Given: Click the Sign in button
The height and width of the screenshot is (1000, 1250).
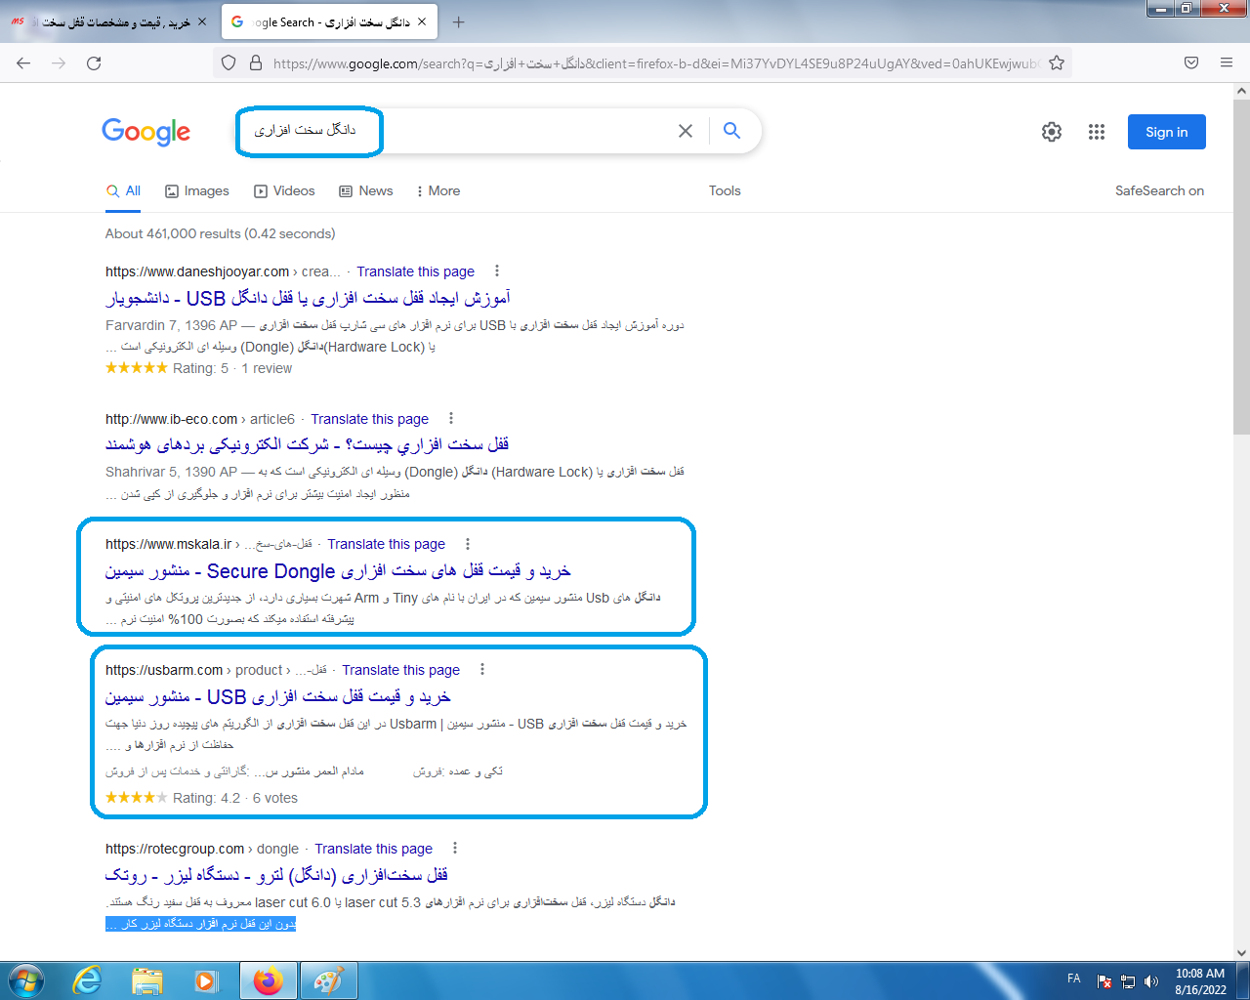Looking at the screenshot, I should (1167, 132).
